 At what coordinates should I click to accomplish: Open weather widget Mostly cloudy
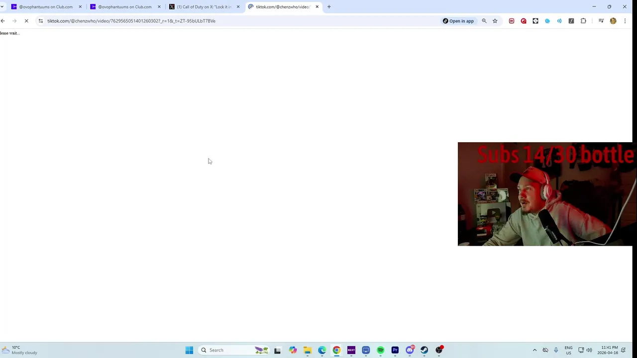(19, 350)
